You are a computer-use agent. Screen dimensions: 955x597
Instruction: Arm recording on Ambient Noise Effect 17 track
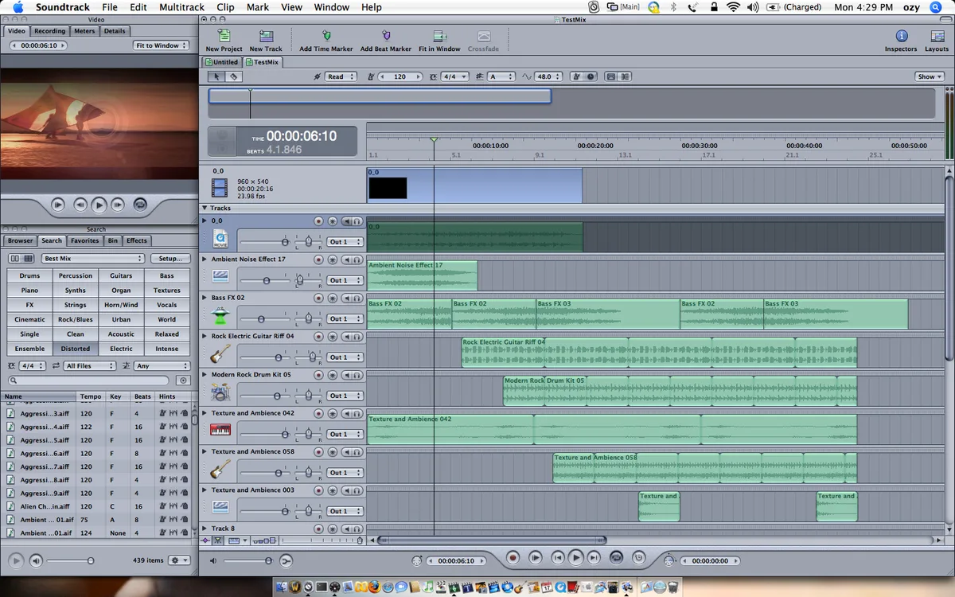[318, 259]
